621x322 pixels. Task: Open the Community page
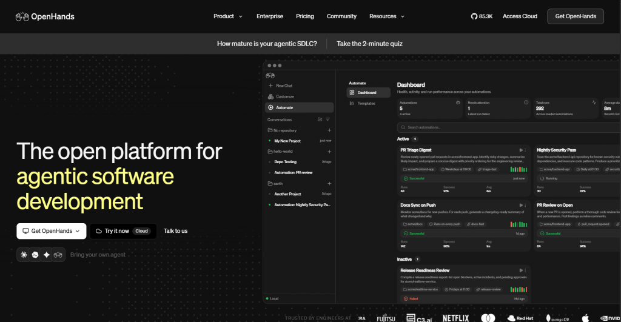(x=341, y=16)
